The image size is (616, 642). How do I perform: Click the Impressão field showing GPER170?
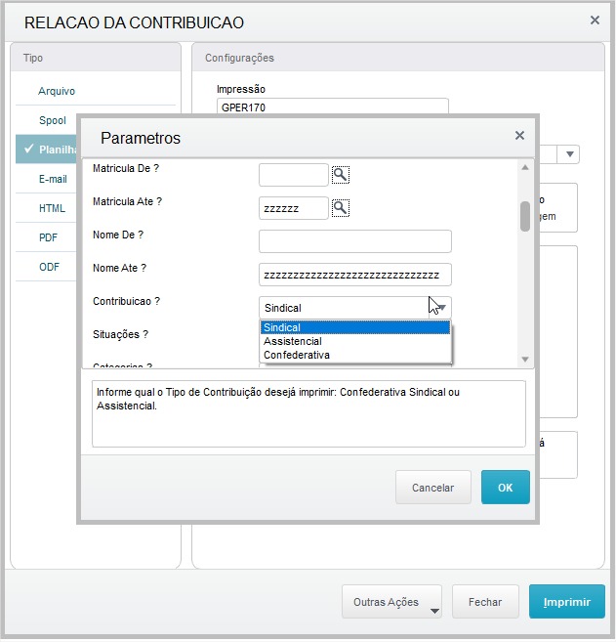[333, 107]
